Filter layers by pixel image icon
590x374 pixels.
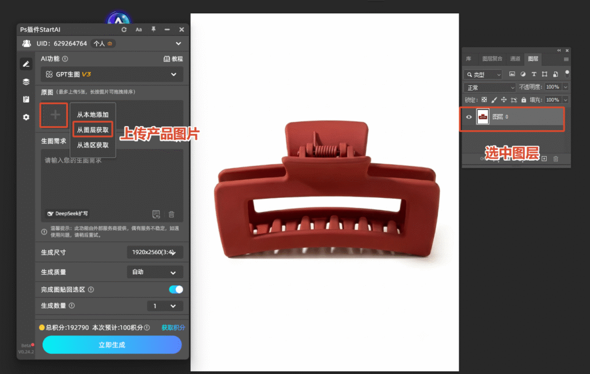[x=512, y=74]
